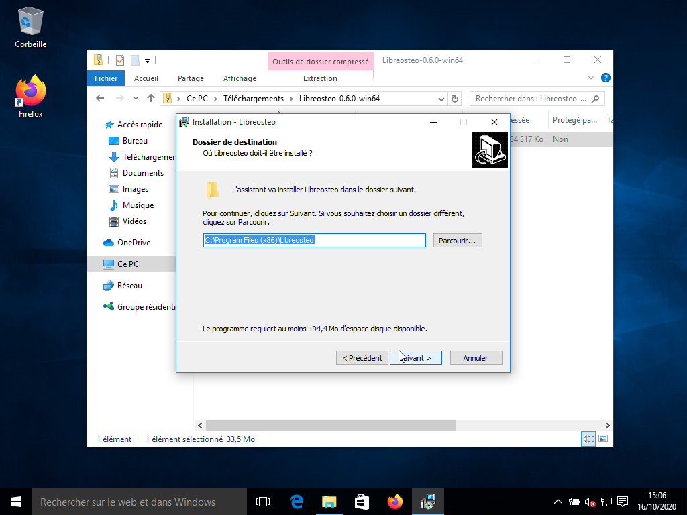Open quick access toolbar customize dropdown
687x515 pixels.
click(x=147, y=60)
